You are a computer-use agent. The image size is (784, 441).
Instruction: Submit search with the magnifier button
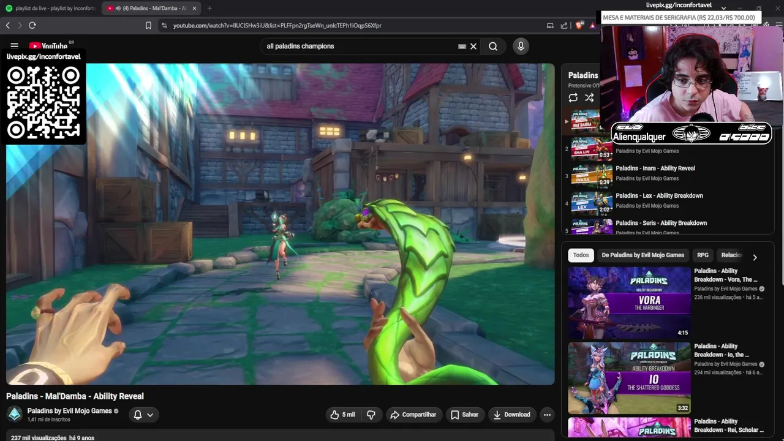493,46
